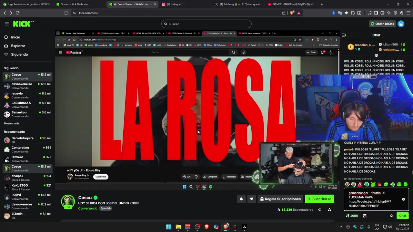The height and width of the screenshot is (232, 413).
Task: Expand the gift leaderboard chevron in chat
Action: pyautogui.click(x=376, y=56)
